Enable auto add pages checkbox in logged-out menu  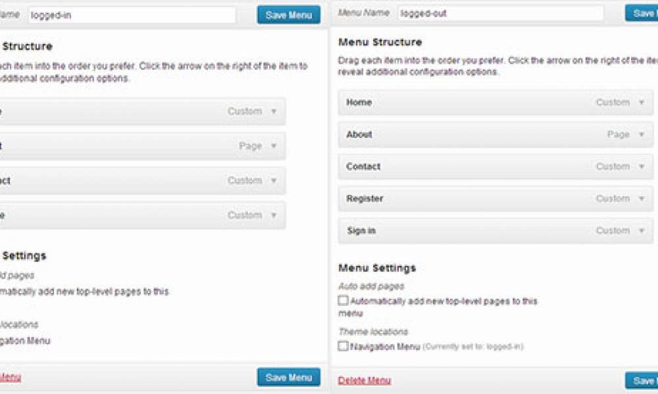343,301
